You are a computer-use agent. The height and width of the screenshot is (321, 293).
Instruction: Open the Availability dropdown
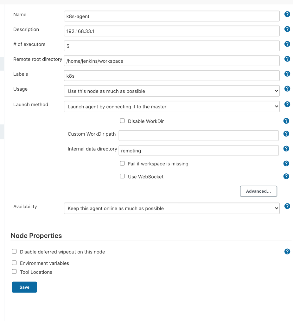[171, 209]
